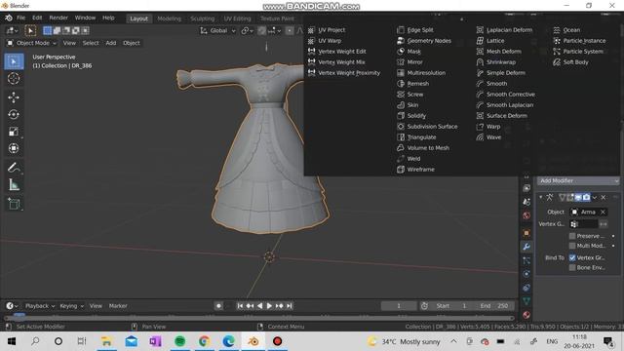Open the Modifier properties wrench tab
The width and height of the screenshot is (624, 351).
point(526,247)
